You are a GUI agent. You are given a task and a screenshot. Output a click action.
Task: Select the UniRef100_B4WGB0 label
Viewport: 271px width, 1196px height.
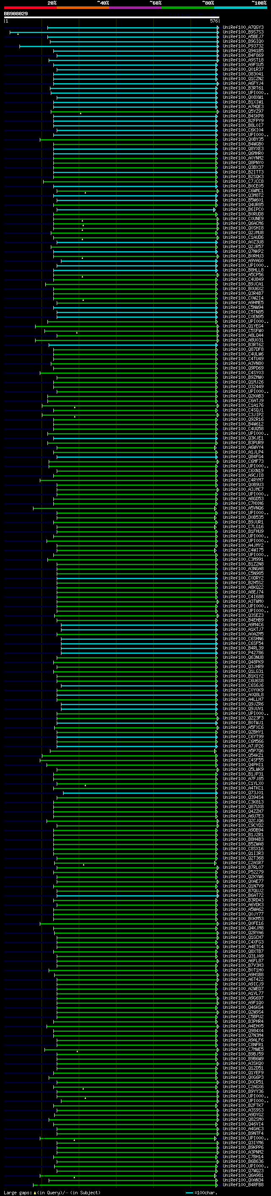tap(243, 144)
